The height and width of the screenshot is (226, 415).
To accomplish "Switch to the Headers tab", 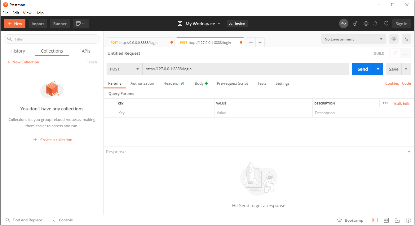I will pos(174,83).
